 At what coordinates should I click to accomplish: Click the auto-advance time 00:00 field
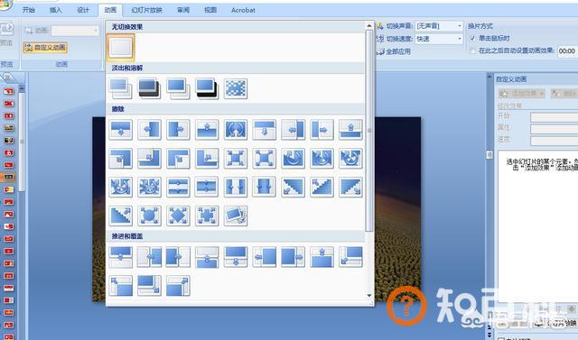[x=567, y=51]
